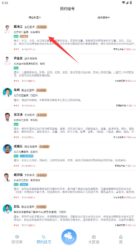Expand the 综合排序 sorting dropdown
The height and width of the screenshot is (247, 138).
click(x=104, y=17)
